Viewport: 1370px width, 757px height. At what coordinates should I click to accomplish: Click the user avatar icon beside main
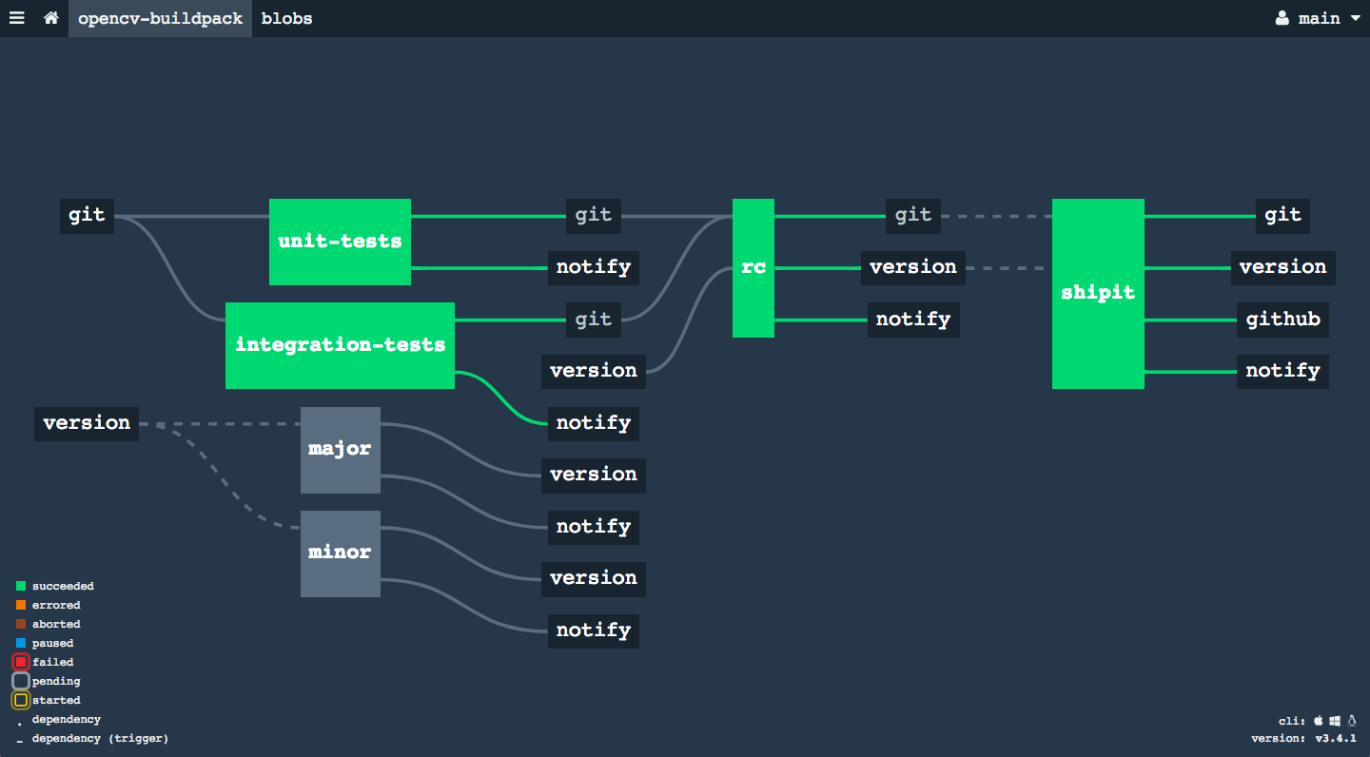(x=1282, y=18)
